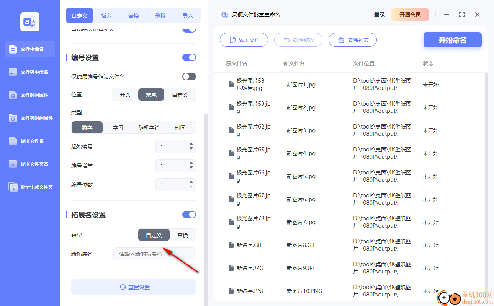Choose 时间 numbering type
Image resolution: width=494 pixels, height=306 pixels.
180,127
